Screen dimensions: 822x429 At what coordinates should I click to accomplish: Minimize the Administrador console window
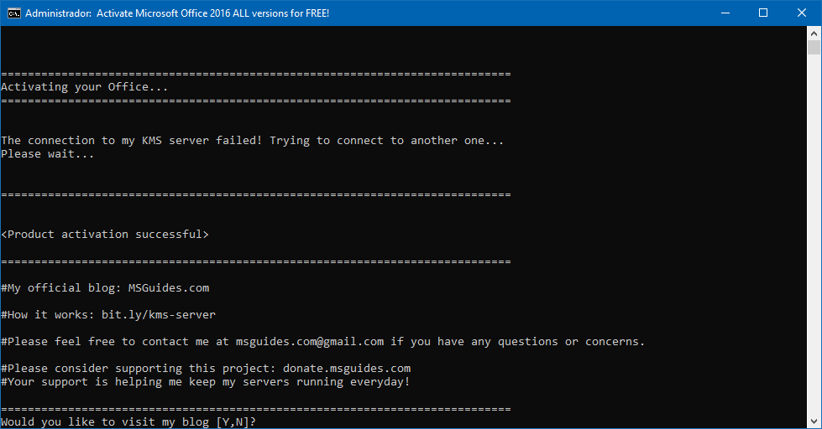pyautogui.click(x=725, y=13)
